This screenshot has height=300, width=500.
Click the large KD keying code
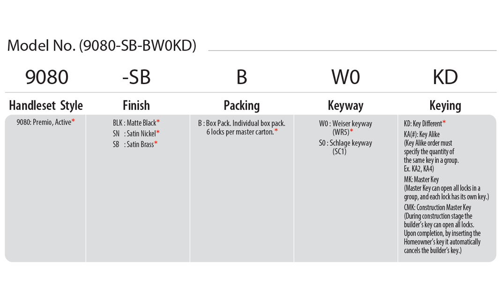click(x=445, y=77)
